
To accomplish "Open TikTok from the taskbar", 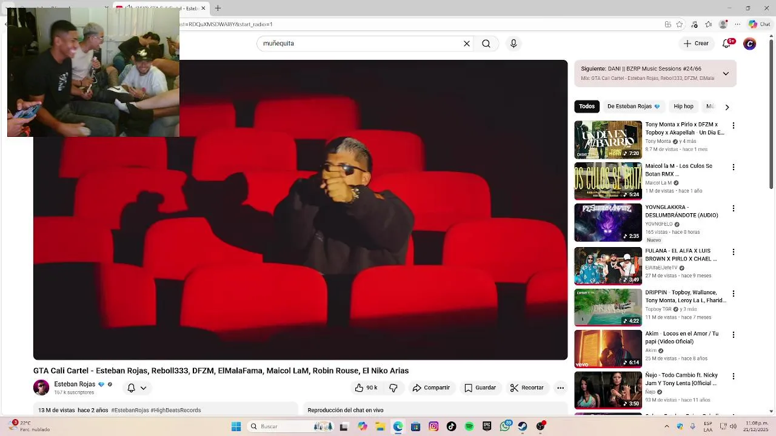I will (x=451, y=426).
